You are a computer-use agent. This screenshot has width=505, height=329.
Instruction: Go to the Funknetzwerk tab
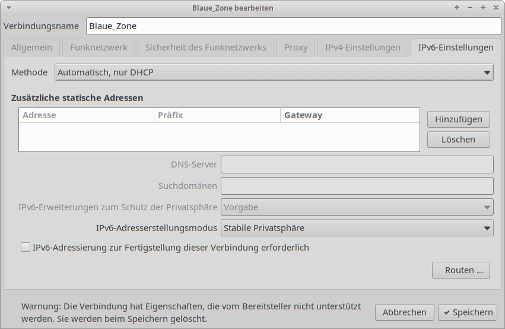pos(99,48)
